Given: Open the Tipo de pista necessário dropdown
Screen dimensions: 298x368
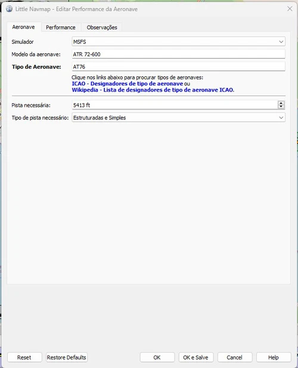Looking at the screenshot, I should [x=178, y=118].
